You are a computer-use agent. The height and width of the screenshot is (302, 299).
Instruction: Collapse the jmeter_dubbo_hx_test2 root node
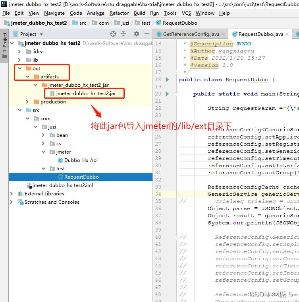tap(12, 43)
